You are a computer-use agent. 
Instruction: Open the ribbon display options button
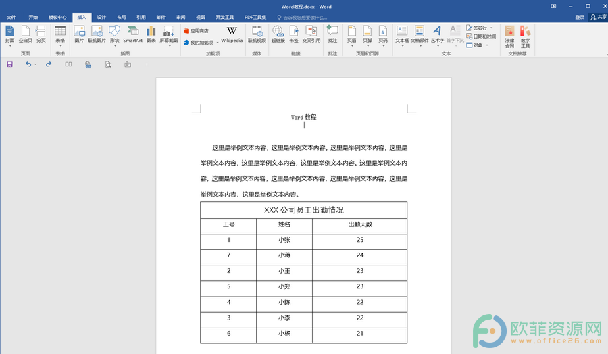(553, 6)
